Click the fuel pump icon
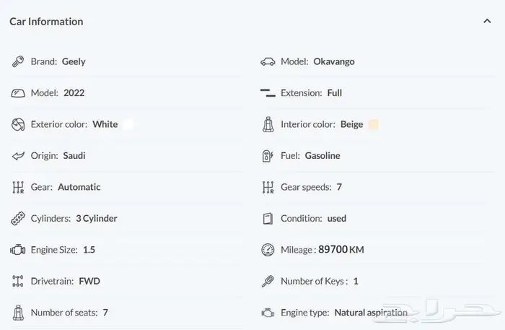 tap(268, 156)
